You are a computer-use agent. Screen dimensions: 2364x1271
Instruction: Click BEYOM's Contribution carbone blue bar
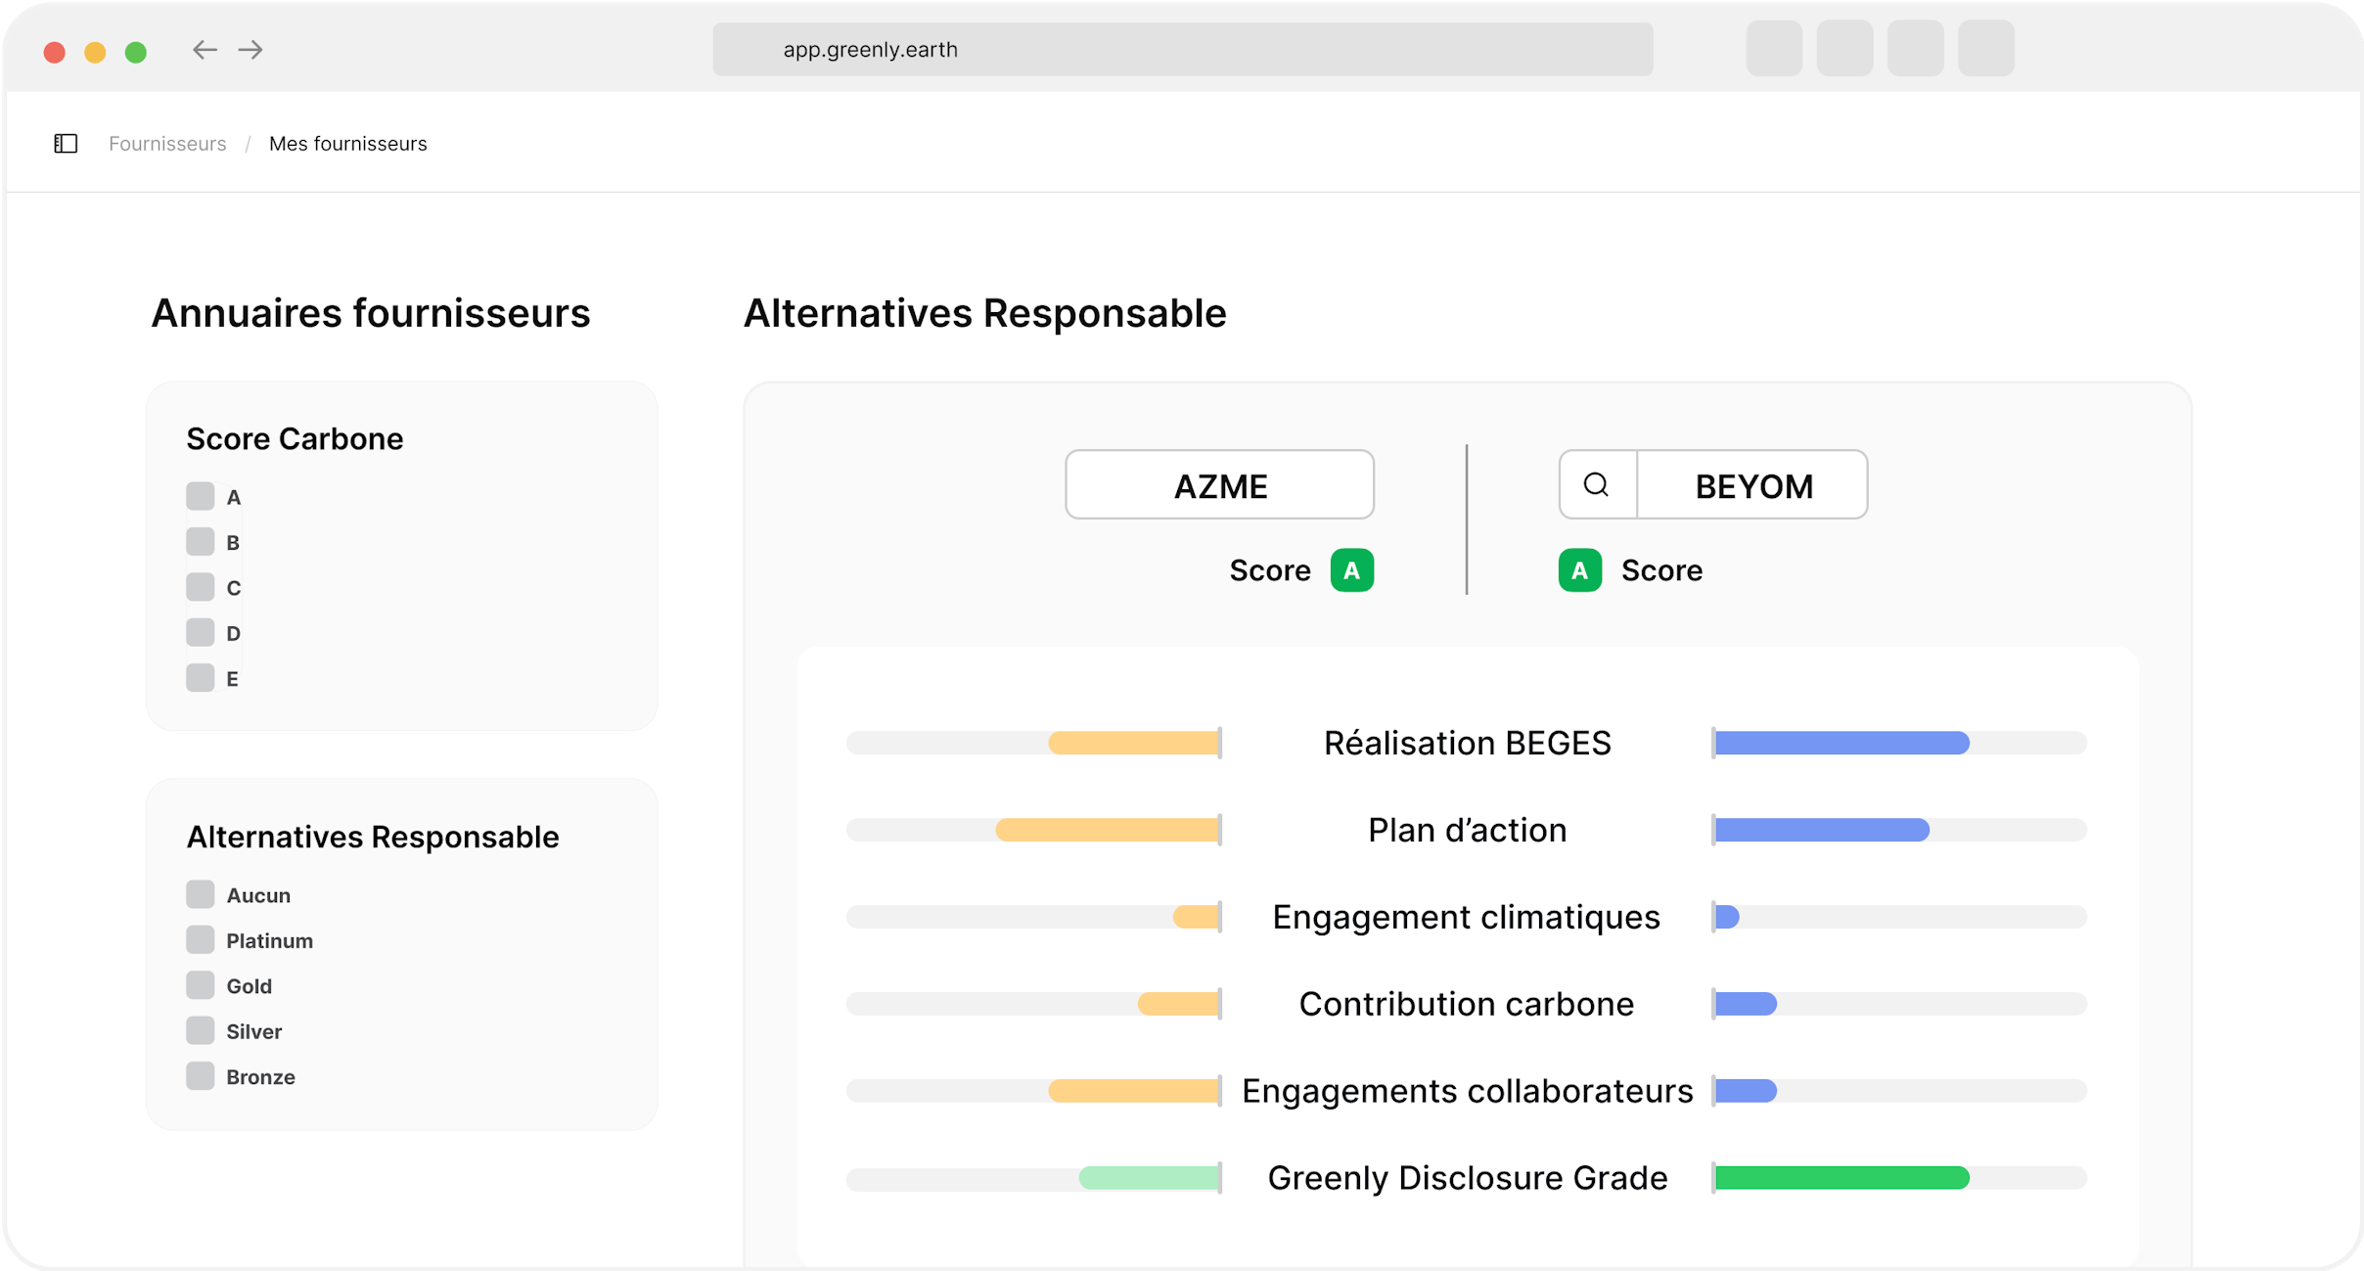point(1746,1004)
